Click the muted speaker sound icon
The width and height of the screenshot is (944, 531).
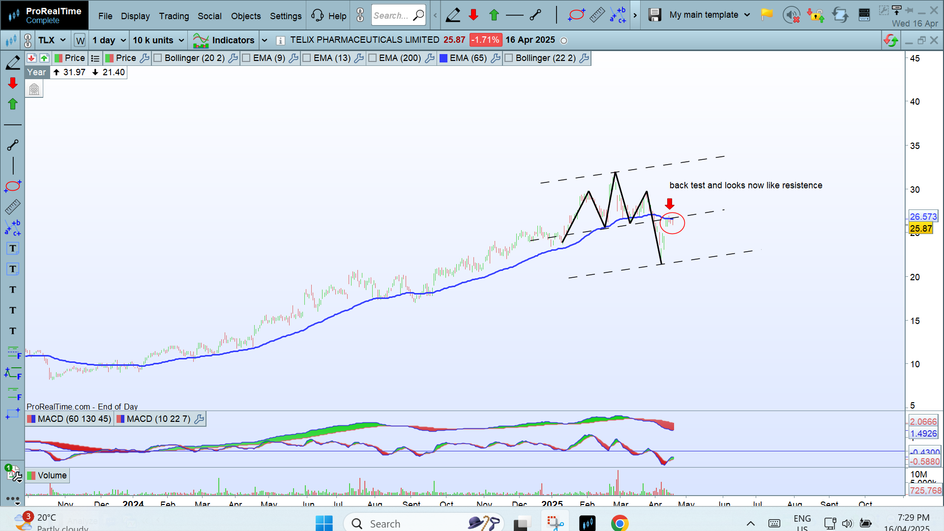[791, 15]
